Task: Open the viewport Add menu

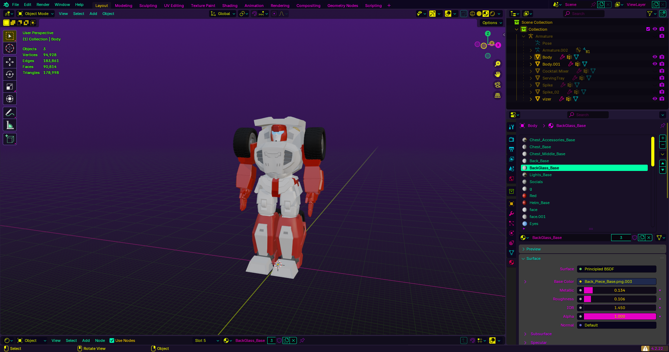Action: [93, 14]
